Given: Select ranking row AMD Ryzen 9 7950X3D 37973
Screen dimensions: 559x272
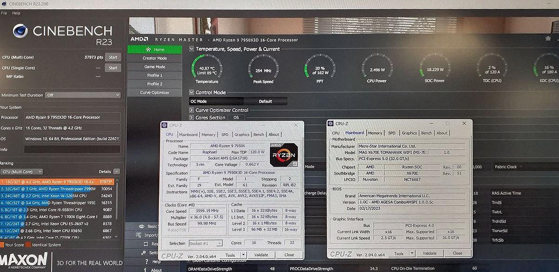Looking at the screenshot, I should tap(57, 181).
